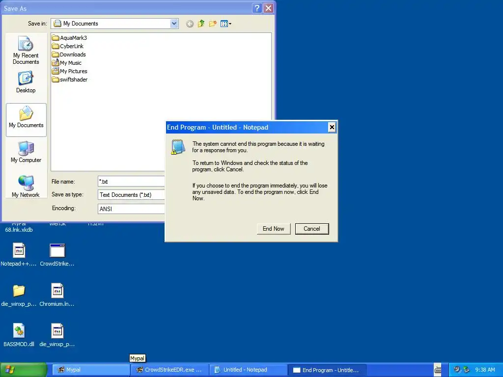Click the volume tray icon
This screenshot has width=503, height=377.
pyautogui.click(x=457, y=370)
